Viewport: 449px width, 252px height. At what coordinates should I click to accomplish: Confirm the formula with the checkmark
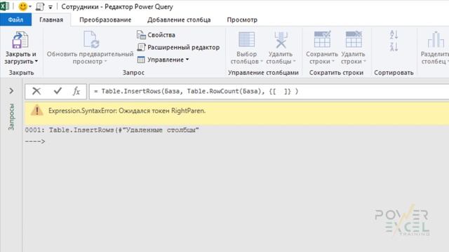[58, 91]
